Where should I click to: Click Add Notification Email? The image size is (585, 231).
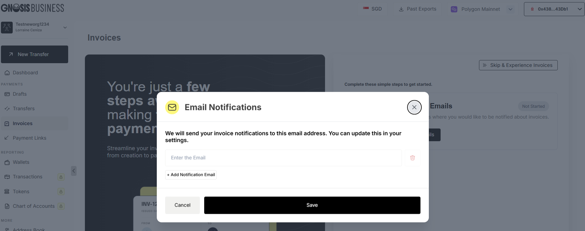191,175
